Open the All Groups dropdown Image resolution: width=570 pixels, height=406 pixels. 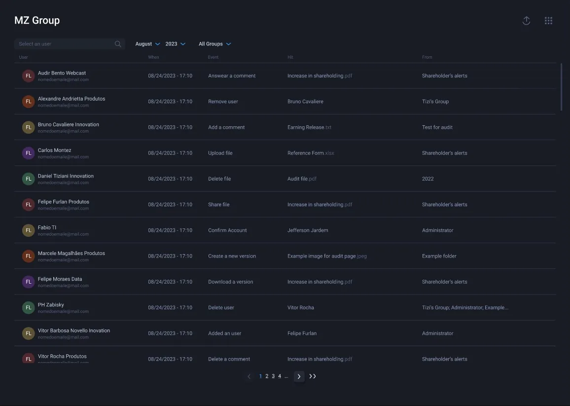click(215, 44)
